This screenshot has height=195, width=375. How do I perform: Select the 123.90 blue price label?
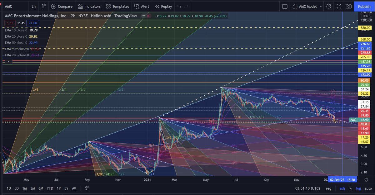click(366, 75)
